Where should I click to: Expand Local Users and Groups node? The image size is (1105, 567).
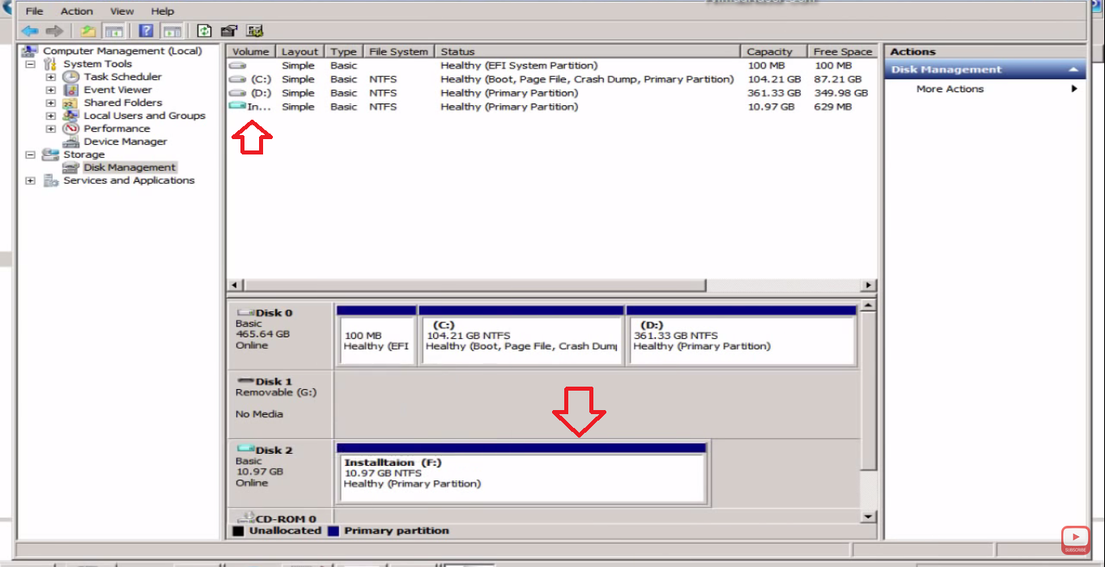click(50, 116)
